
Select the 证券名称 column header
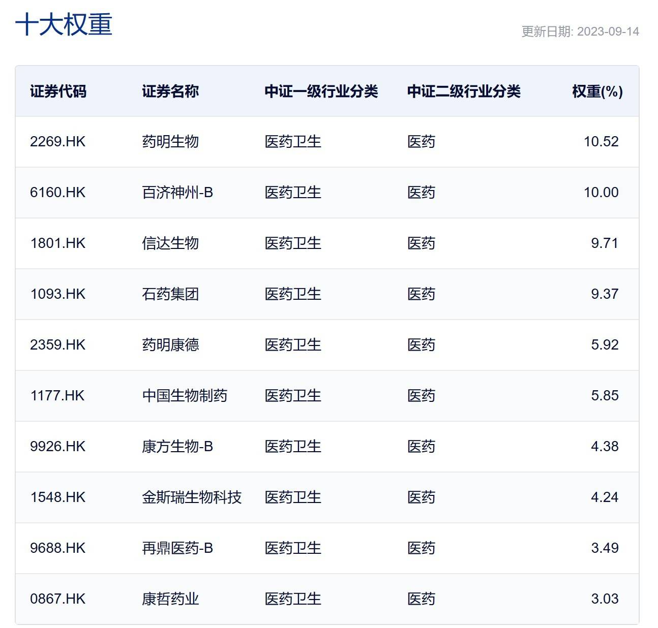point(170,91)
